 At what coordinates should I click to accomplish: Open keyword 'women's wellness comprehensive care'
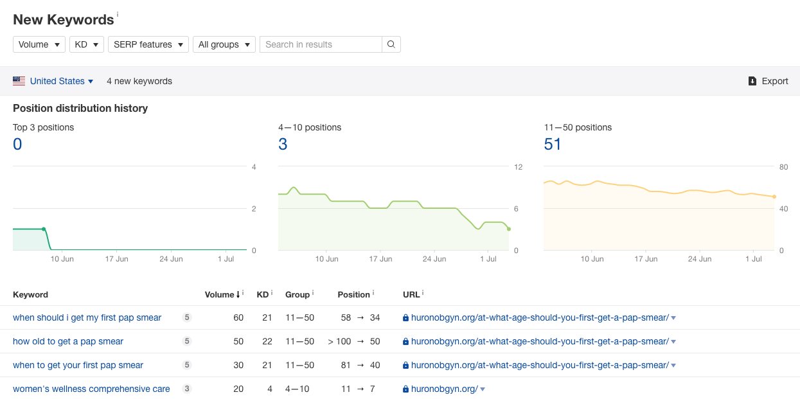click(x=91, y=389)
